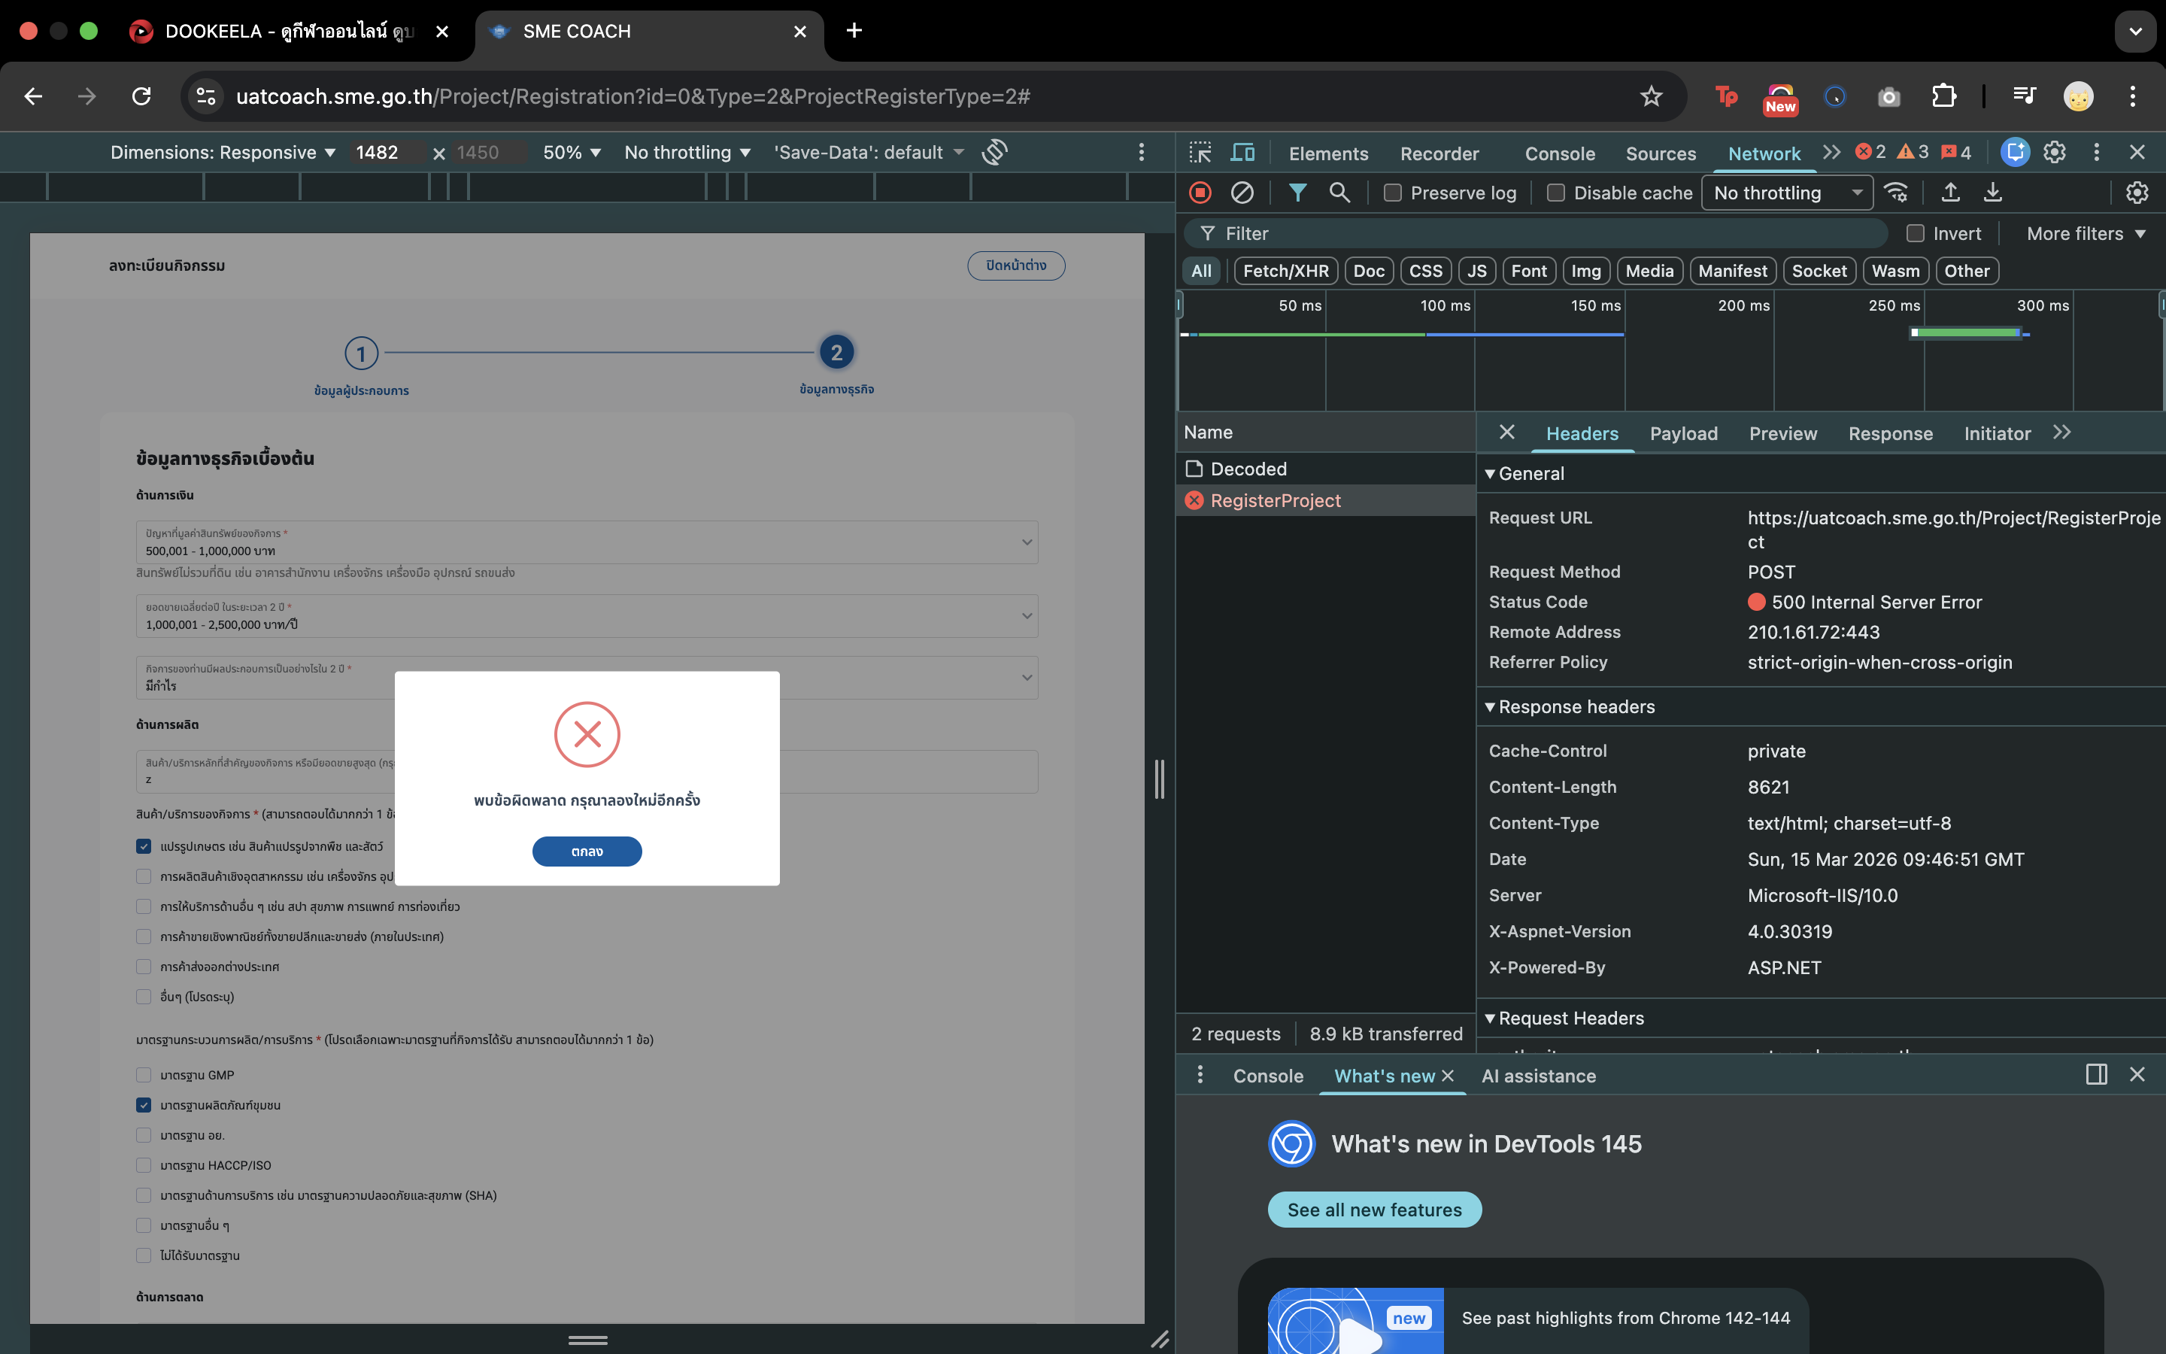
Task: Open network conditions wifi icon
Action: pos(1896,193)
